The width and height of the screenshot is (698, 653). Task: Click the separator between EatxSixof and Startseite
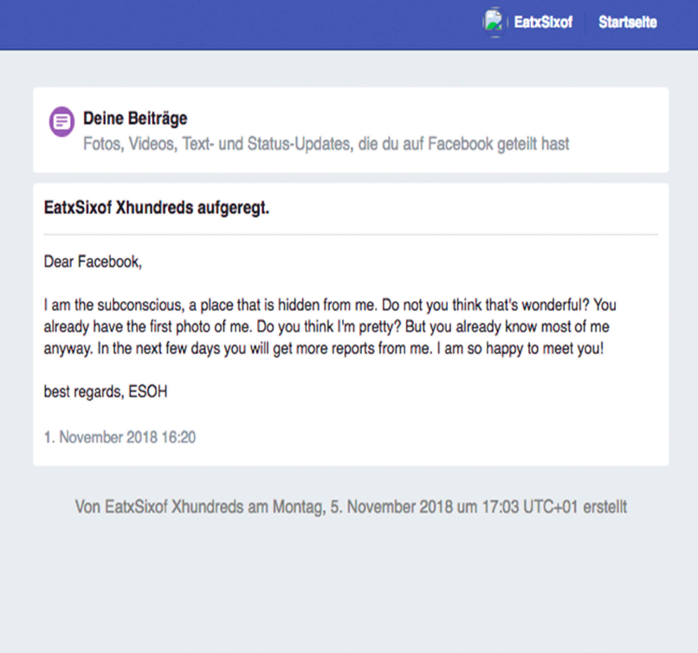[x=585, y=23]
